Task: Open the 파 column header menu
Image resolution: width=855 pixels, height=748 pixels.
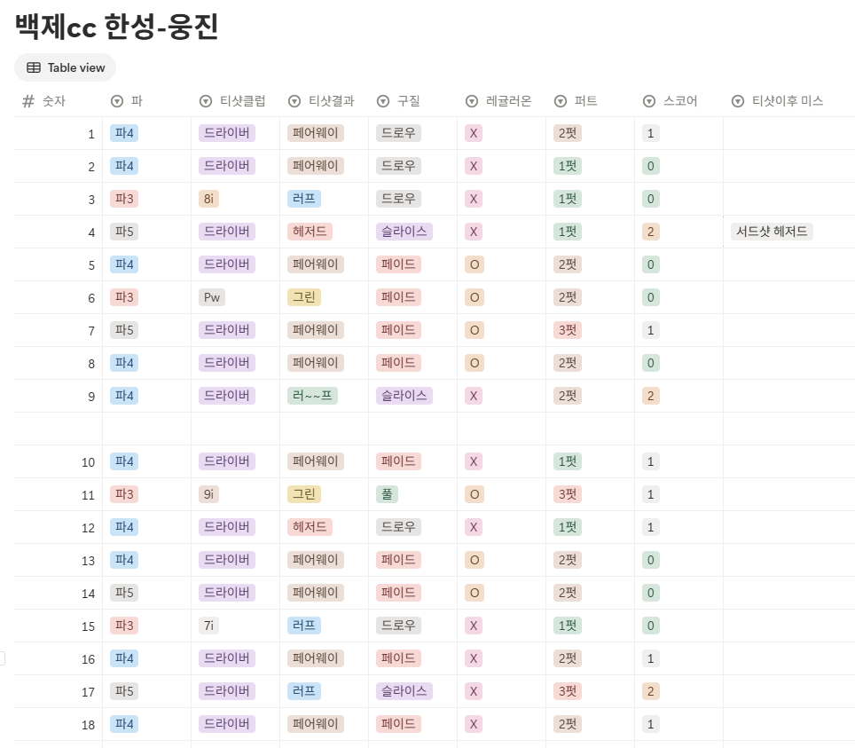Action: (146, 101)
